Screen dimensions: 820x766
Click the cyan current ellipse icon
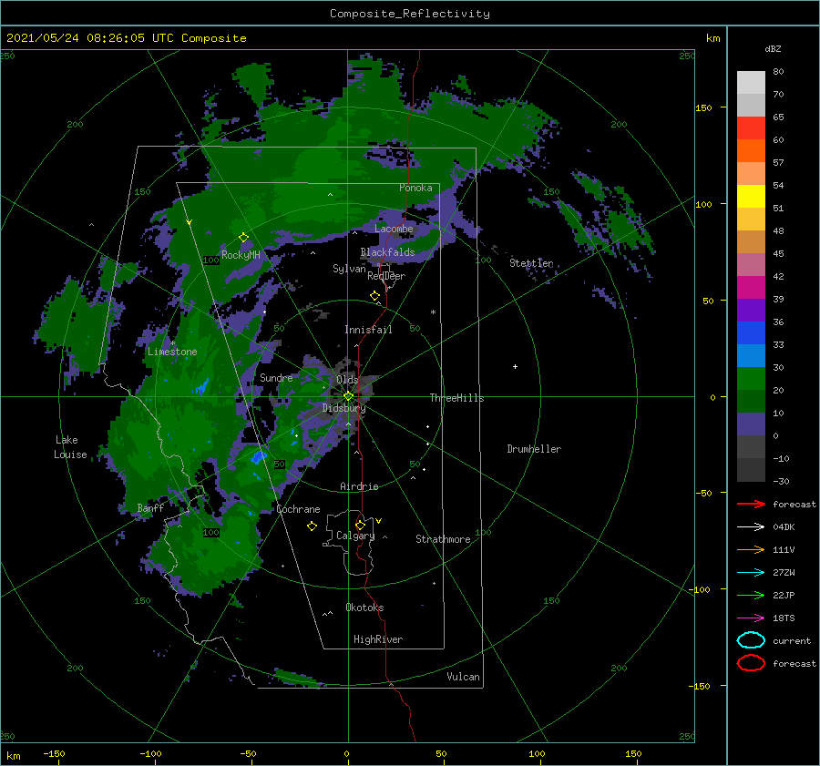751,640
